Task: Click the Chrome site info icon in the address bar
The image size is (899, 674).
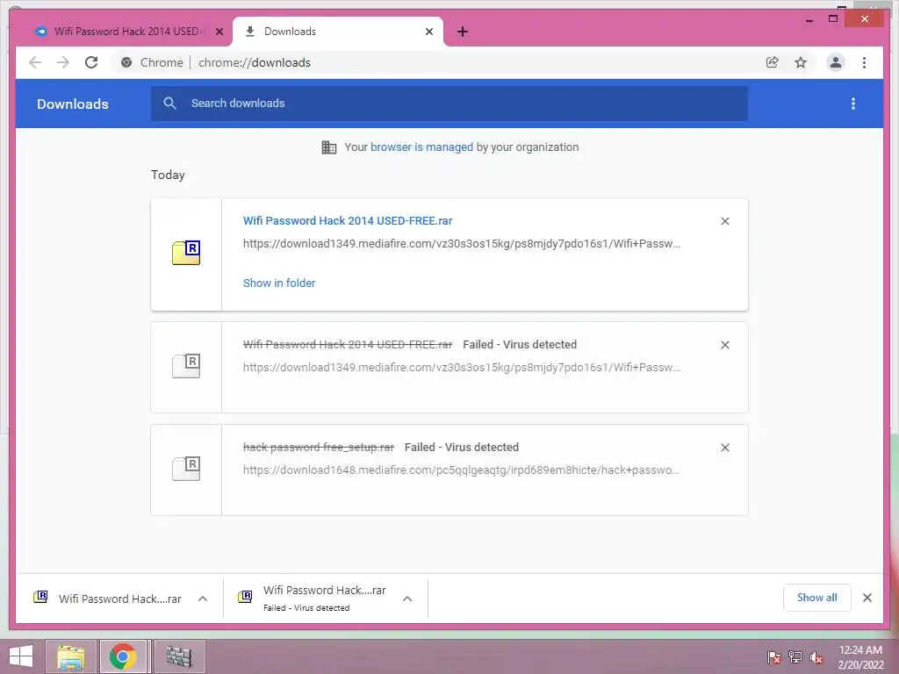Action: 126,62
